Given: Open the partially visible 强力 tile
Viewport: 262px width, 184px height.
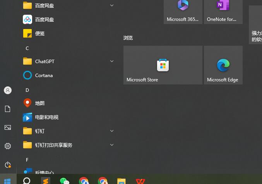Looking at the screenshot, I should (x=255, y=25).
